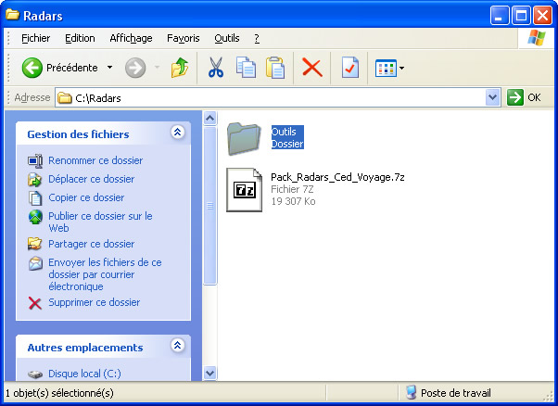Viewport: 558px width, 406px height.
Task: Click the sidebar scrollbar up arrow
Action: [210, 118]
